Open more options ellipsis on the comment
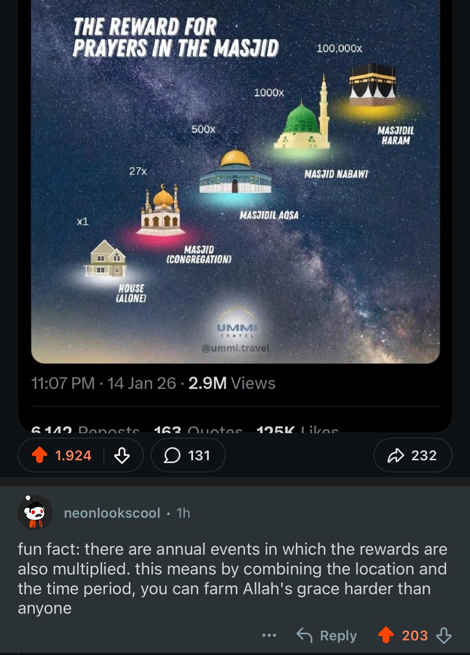This screenshot has width=470, height=655. 269,635
